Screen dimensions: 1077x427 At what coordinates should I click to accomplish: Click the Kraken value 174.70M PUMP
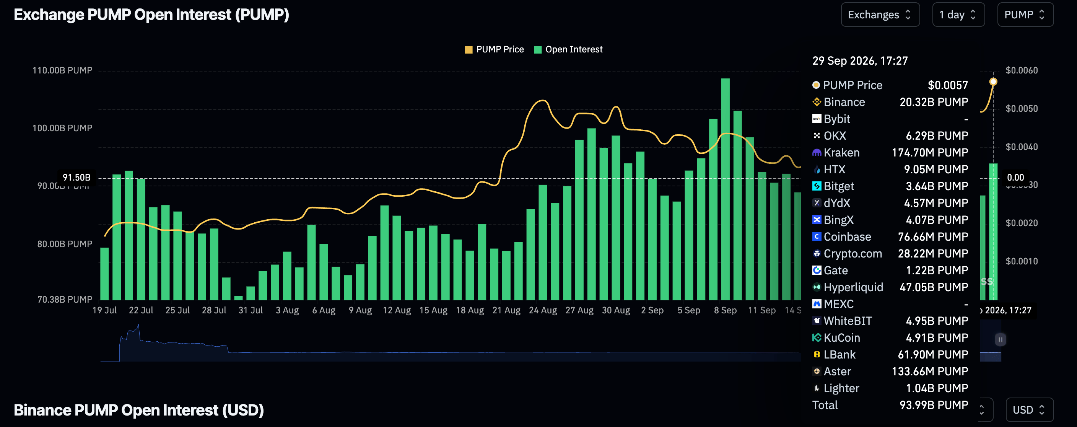coord(930,153)
